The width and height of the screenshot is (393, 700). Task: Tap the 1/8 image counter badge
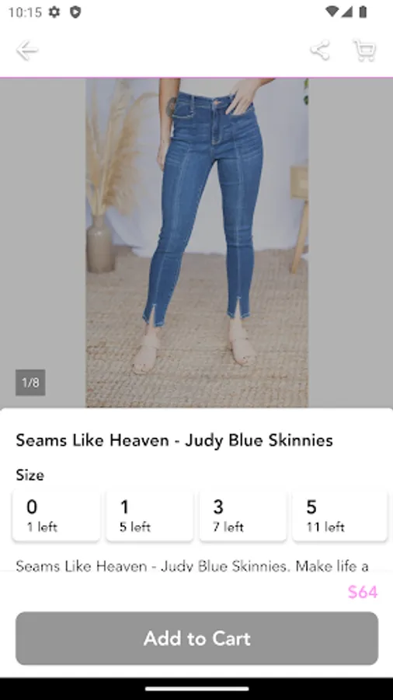pyautogui.click(x=30, y=383)
